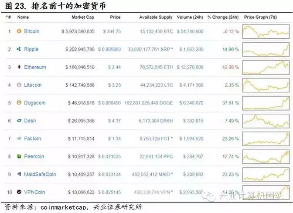Image resolution: width=293 pixels, height=213 pixels.
Task: Open the VPNCoin coin page link
Action: coord(34,192)
